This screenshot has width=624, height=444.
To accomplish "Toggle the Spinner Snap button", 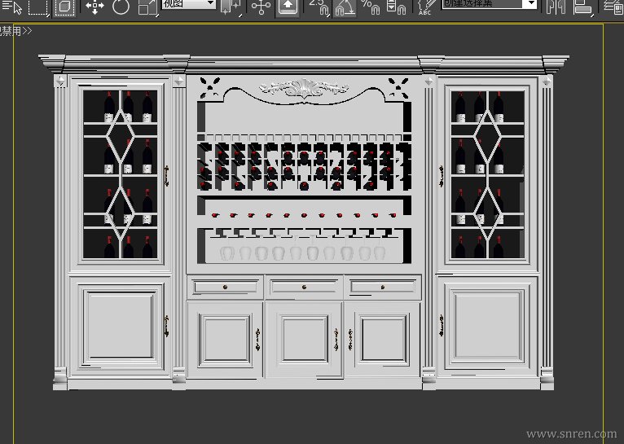I will (396, 7).
